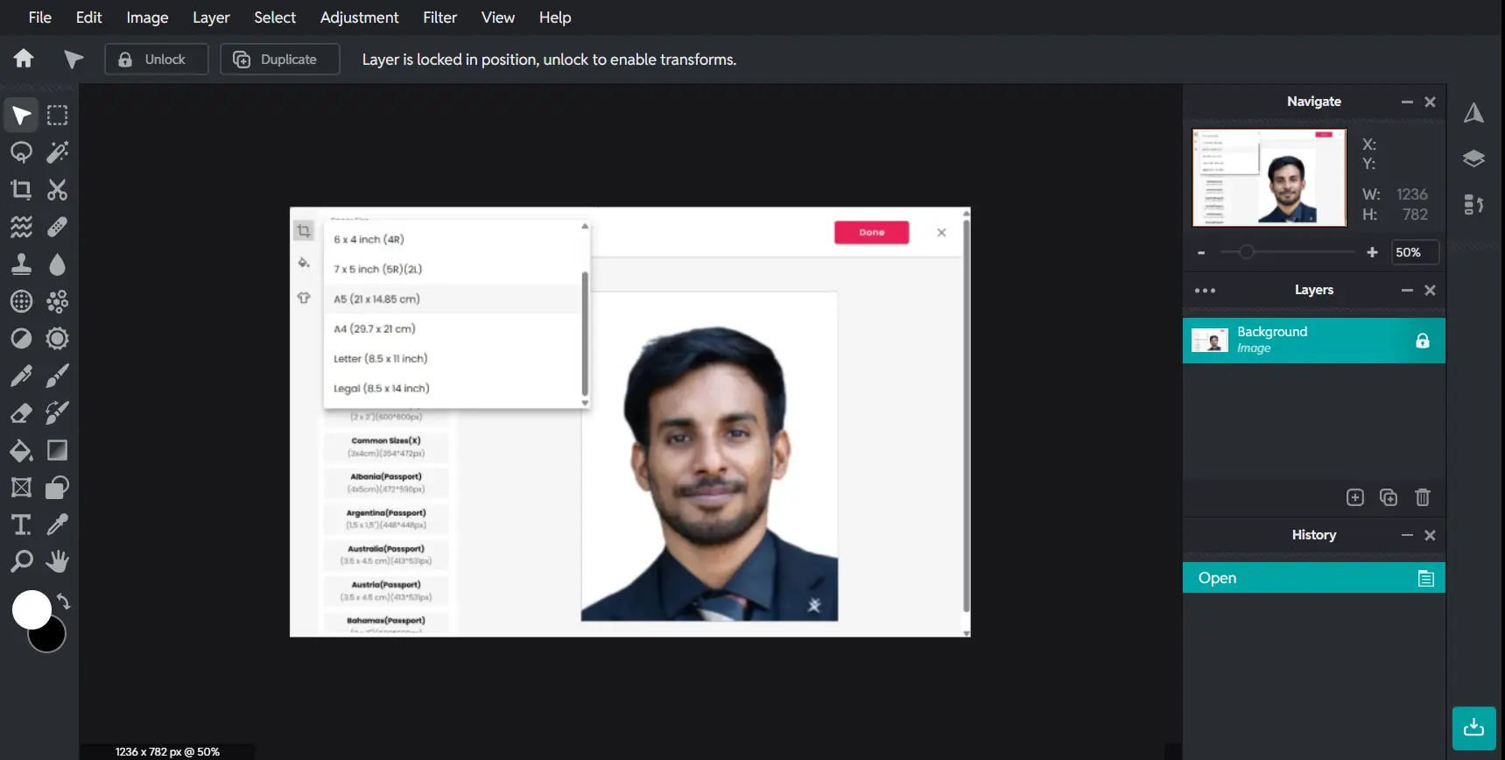This screenshot has height=760, width=1505.
Task: Click the save/download button
Action: [x=1474, y=728]
